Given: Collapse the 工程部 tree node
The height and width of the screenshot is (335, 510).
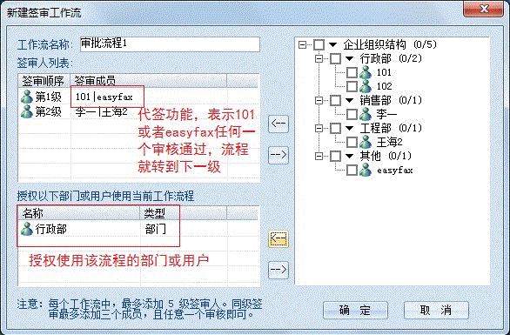Looking at the screenshot, I should pyautogui.click(x=319, y=129).
